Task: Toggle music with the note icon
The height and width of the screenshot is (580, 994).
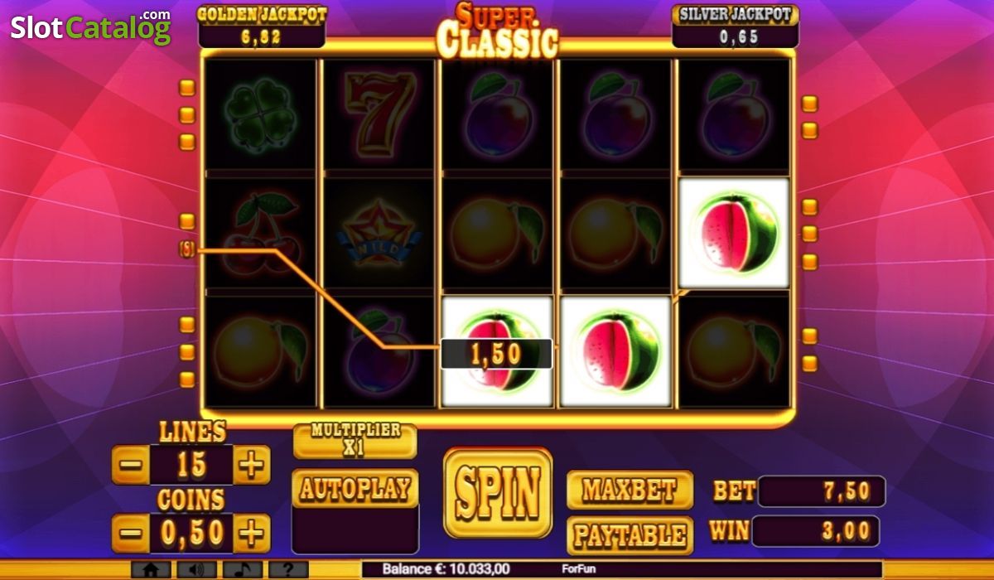Action: click(x=242, y=570)
